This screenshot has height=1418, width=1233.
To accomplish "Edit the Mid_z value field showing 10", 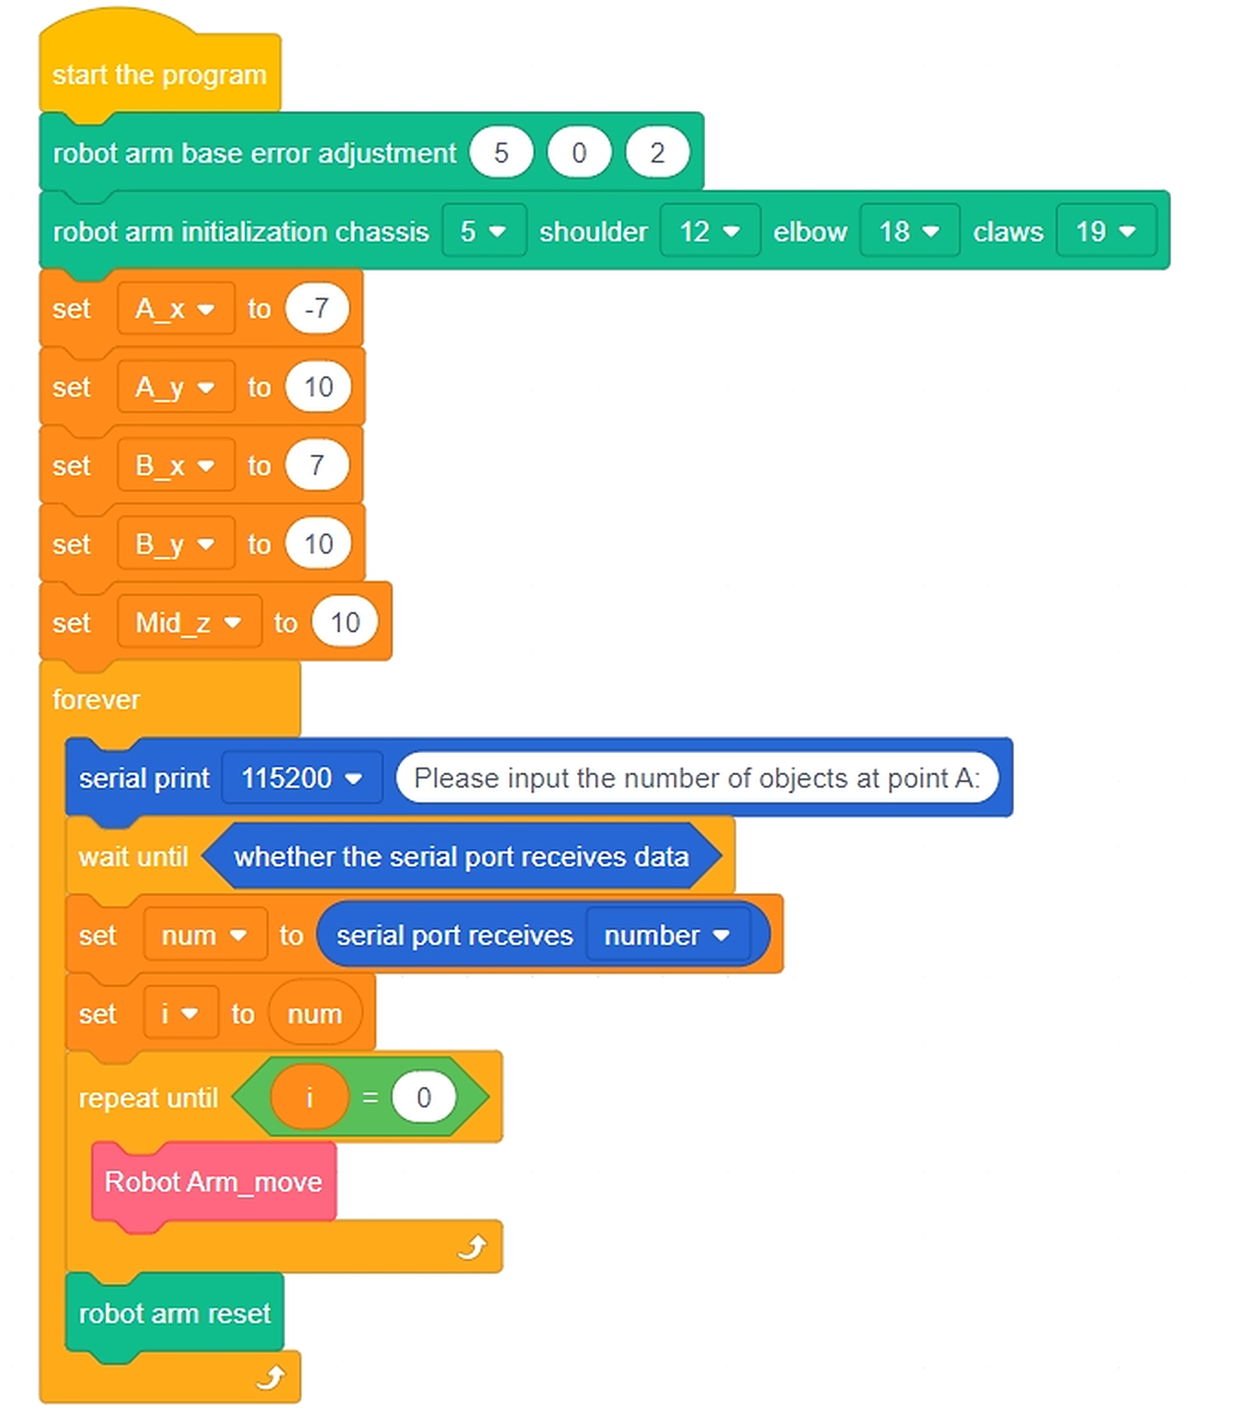I will [344, 622].
